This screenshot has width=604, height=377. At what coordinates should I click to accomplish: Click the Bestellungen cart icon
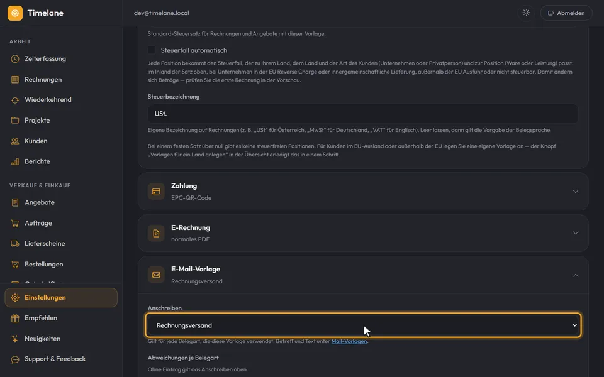(x=15, y=265)
